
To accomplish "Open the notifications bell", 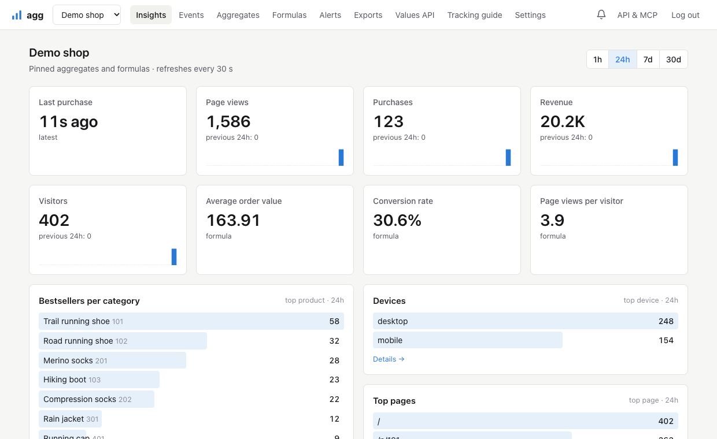I will (x=601, y=14).
